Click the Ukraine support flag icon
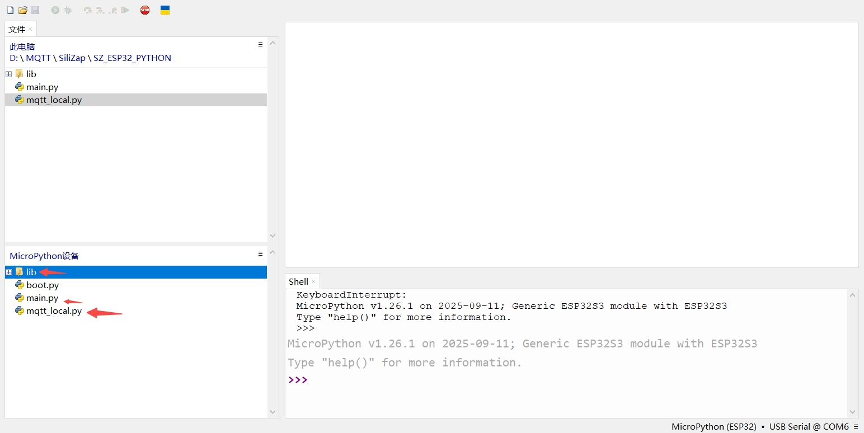This screenshot has height=433, width=864. (x=165, y=10)
